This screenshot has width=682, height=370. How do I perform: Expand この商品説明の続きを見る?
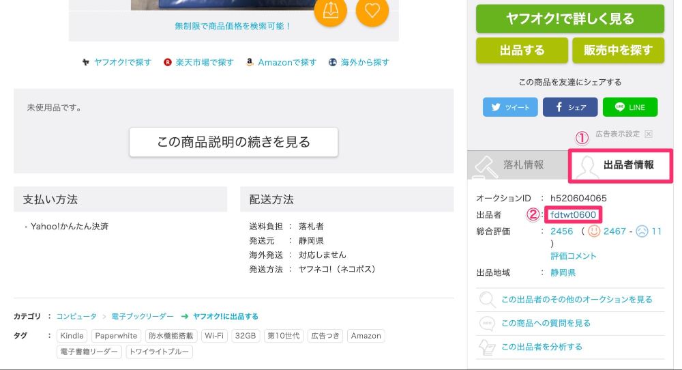click(x=233, y=142)
